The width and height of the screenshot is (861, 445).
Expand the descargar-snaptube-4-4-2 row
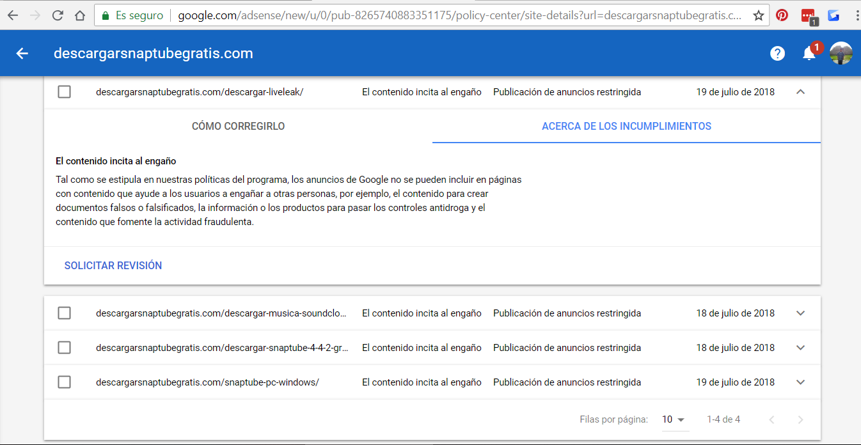(800, 348)
